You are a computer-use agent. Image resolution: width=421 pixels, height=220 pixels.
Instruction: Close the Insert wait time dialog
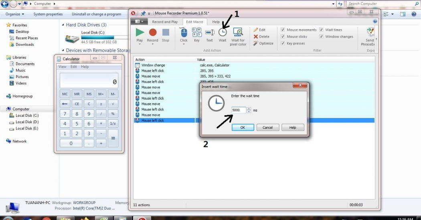coord(300,85)
